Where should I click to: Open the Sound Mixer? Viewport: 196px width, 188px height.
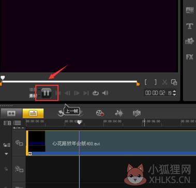click(x=119, y=113)
